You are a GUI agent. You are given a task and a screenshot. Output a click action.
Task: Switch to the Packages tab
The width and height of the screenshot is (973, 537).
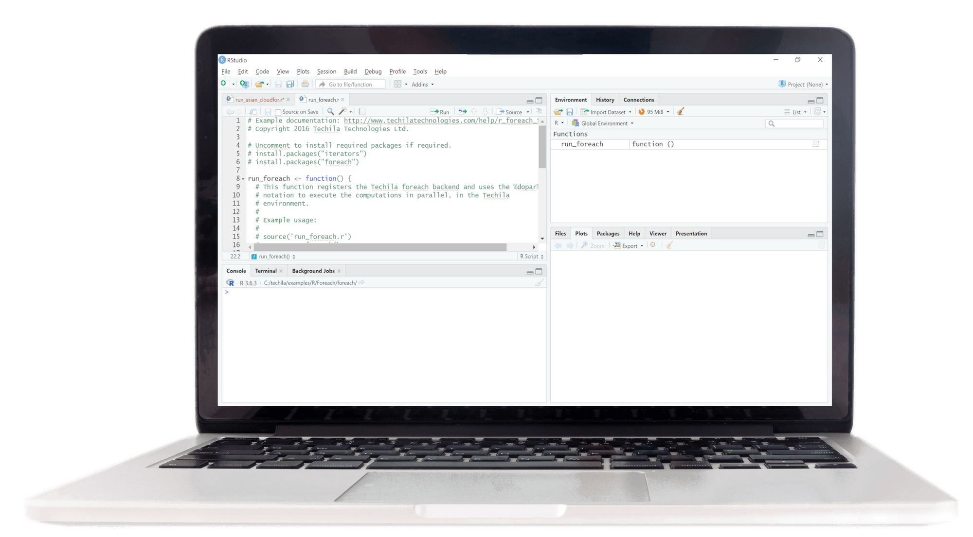coord(608,234)
